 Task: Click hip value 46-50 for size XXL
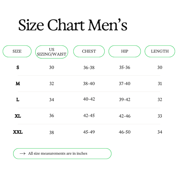(x=125, y=132)
